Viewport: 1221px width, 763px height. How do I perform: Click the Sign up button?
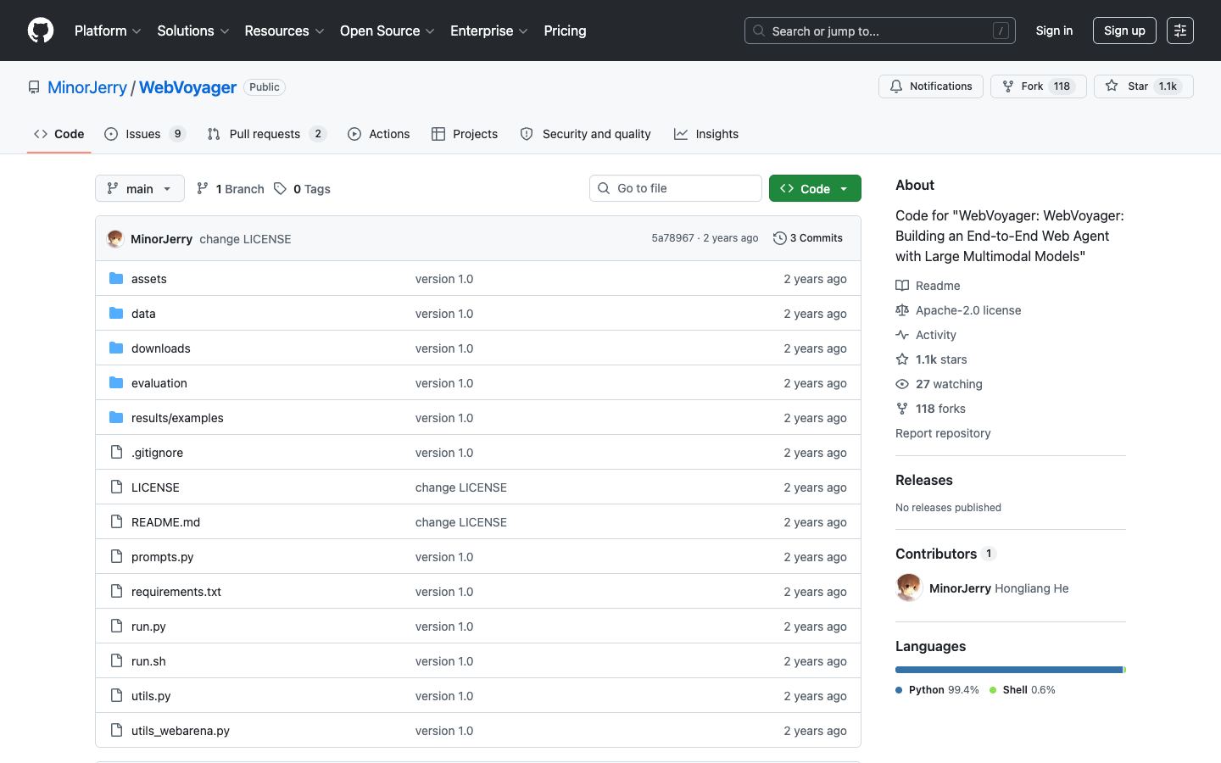1124,31
